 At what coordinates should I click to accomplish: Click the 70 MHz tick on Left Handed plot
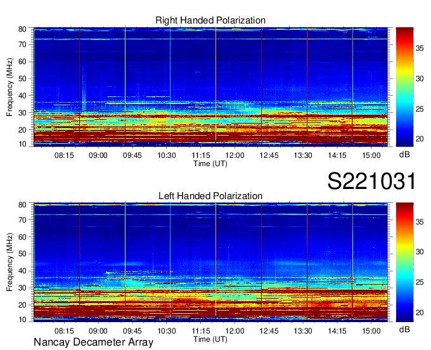(22, 220)
